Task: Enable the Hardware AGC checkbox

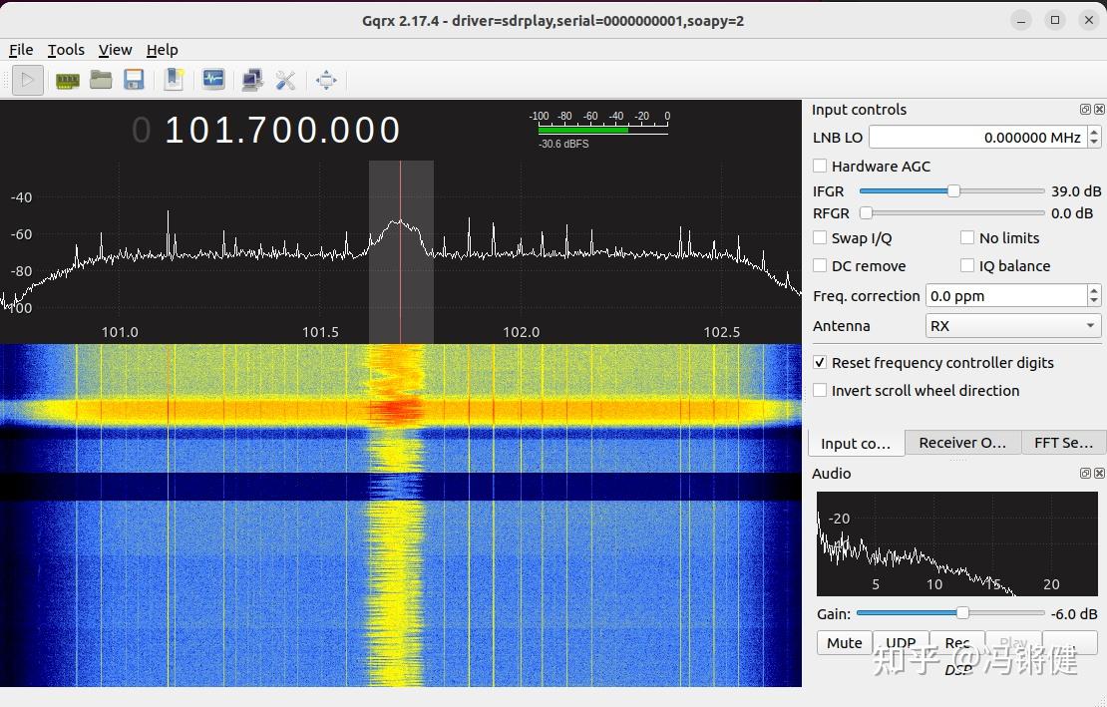Action: tap(820, 167)
